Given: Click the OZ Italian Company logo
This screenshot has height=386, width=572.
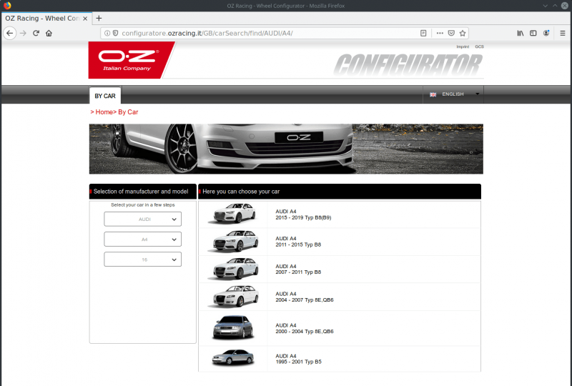Looking at the screenshot, I should coord(132,60).
